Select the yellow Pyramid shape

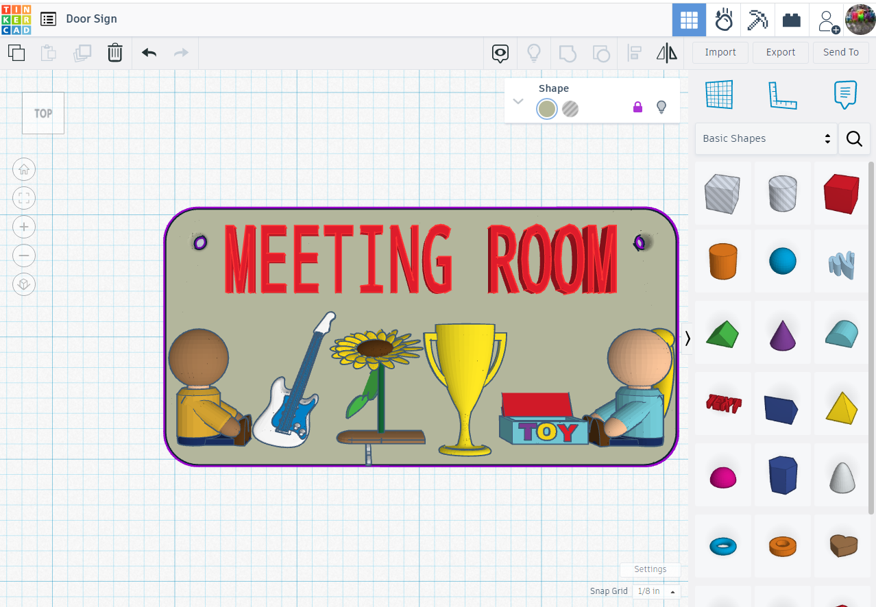coord(842,407)
